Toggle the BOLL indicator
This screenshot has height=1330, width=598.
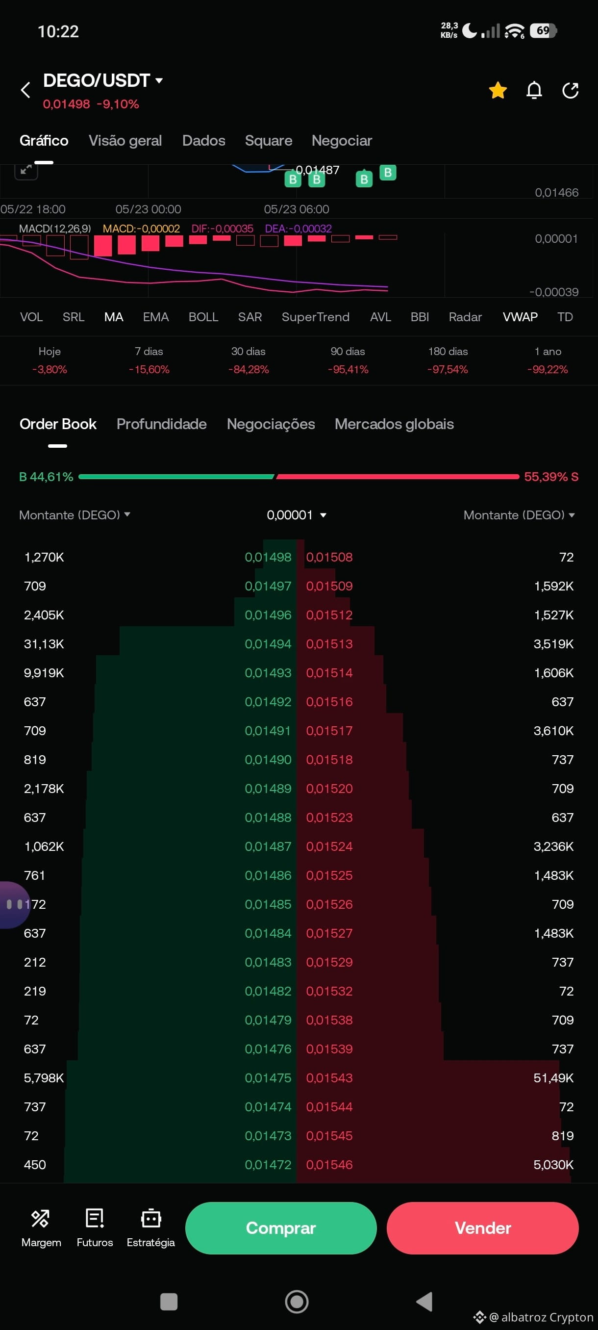(x=203, y=317)
